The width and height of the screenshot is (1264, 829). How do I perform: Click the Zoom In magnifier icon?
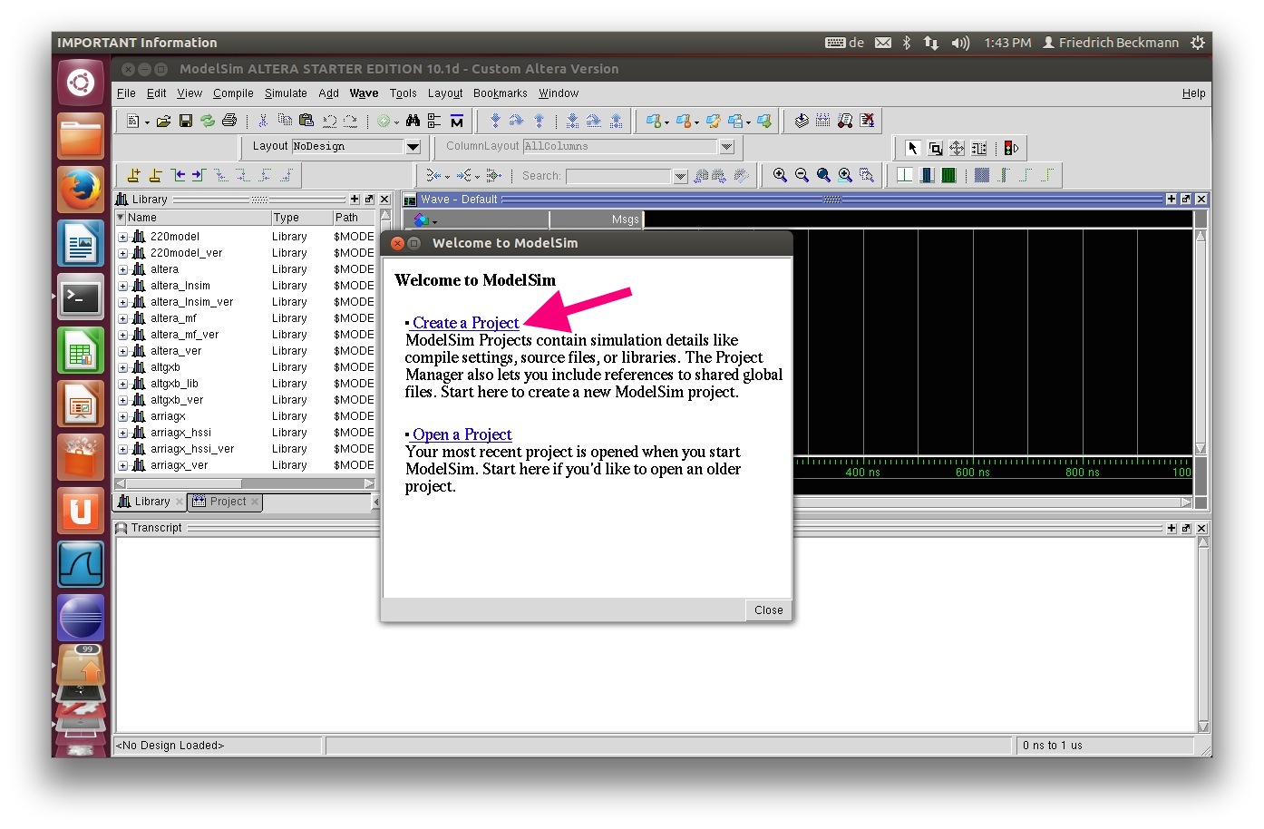coord(780,175)
